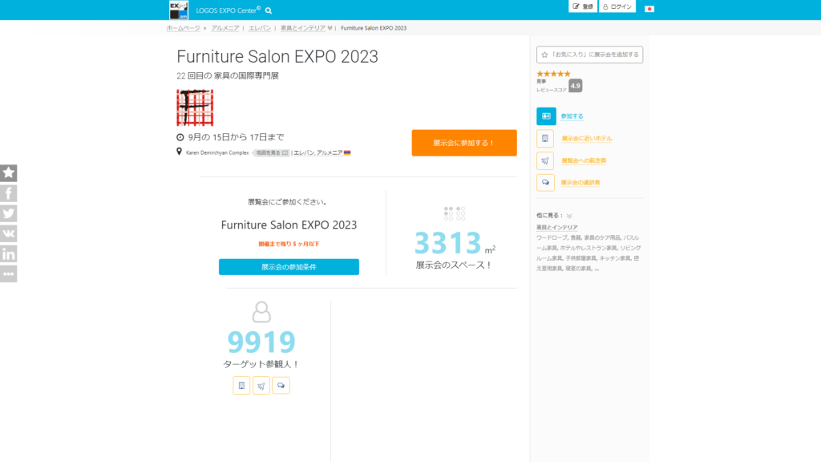Open 参加する link in sidebar

pyautogui.click(x=572, y=116)
